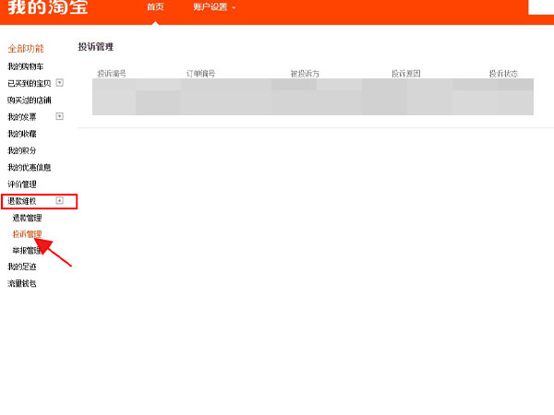Viewport: 554px width, 415px height.
Task: Open 我的购物车 in the sidebar
Action: click(x=25, y=66)
